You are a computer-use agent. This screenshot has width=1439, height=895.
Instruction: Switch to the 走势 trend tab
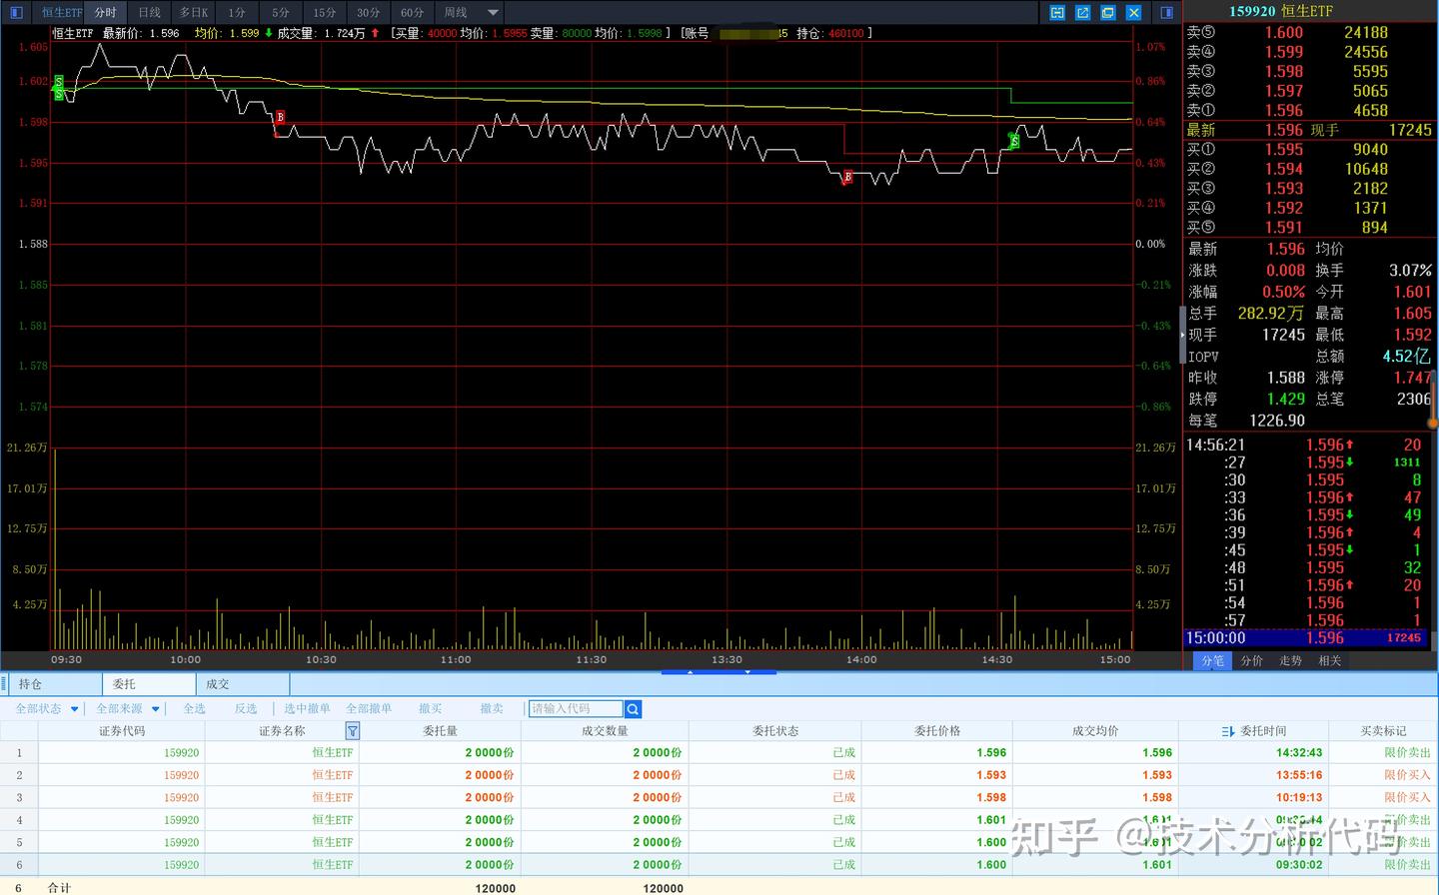tap(1291, 660)
